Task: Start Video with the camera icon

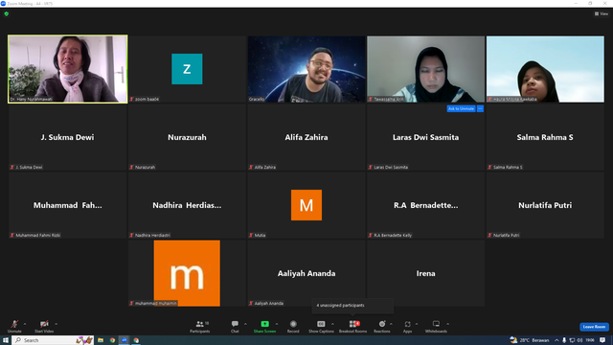Action: (x=44, y=326)
